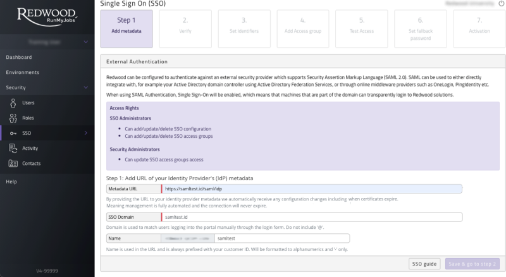Open Help in the sidebar
The image size is (506, 277).
[x=11, y=182]
